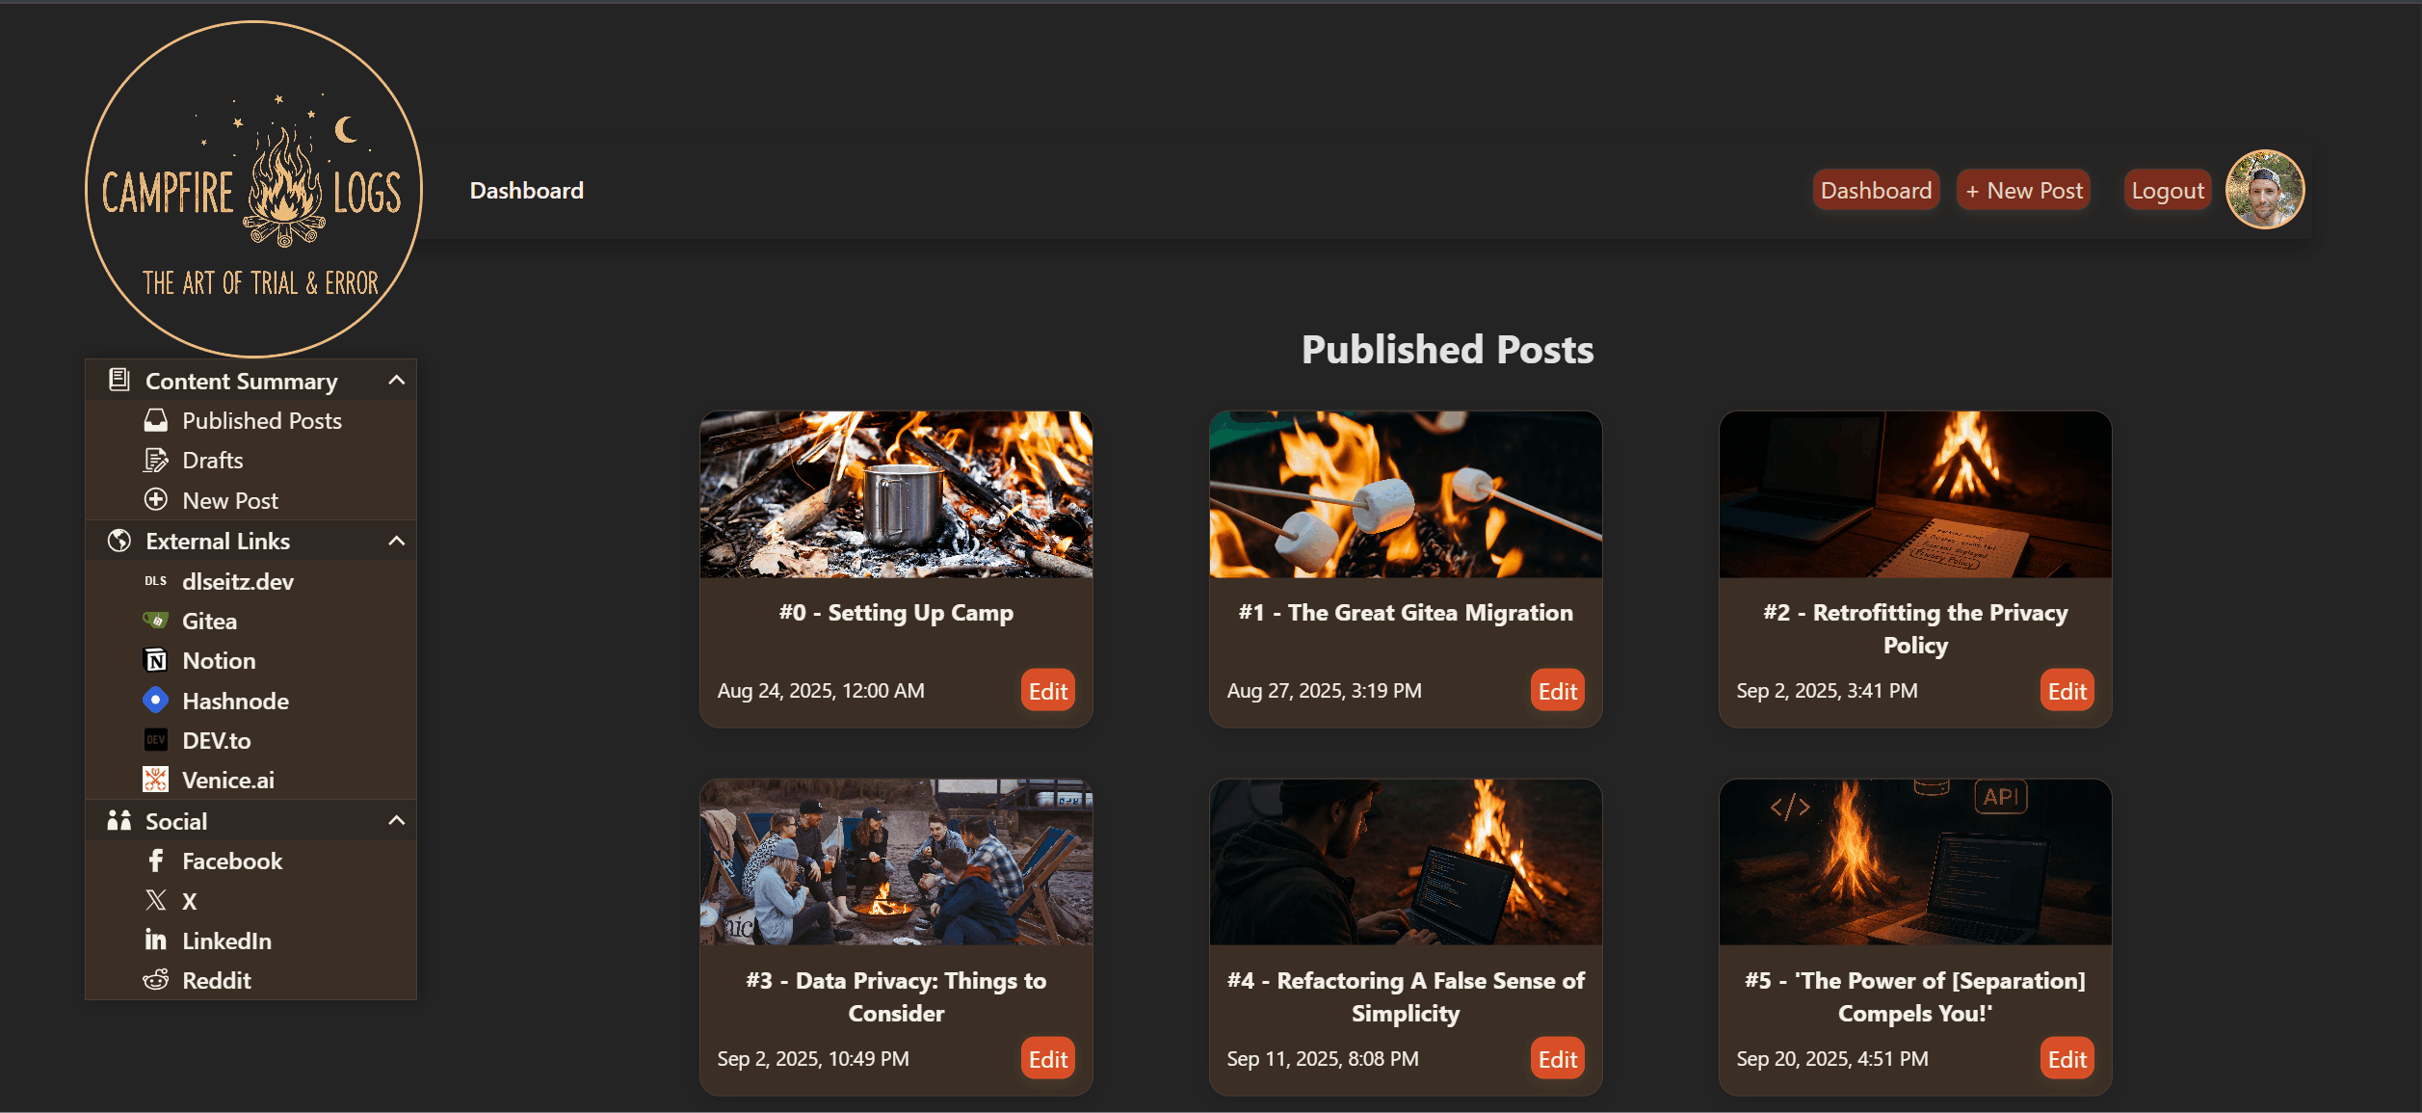The image size is (2422, 1113).
Task: Open DEV.to via its sidebar icon
Action: tap(156, 739)
